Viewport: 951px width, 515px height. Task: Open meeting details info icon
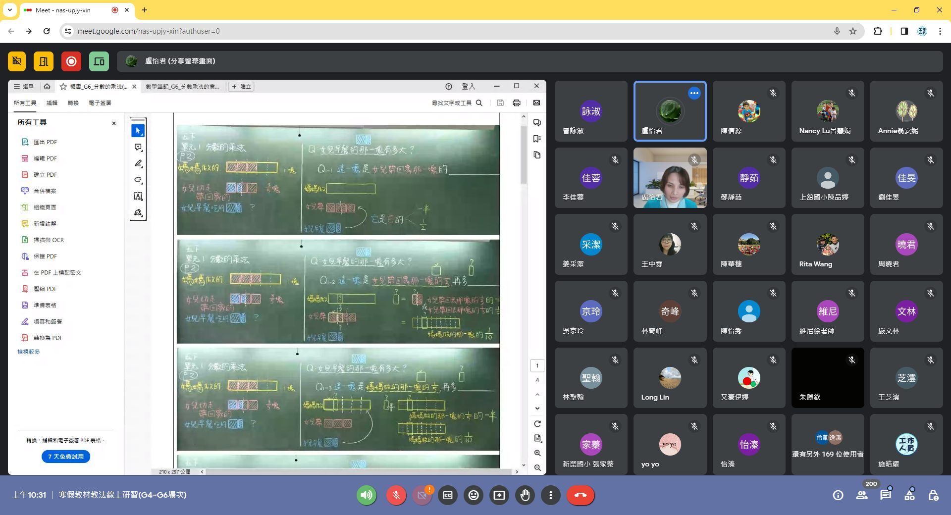pyautogui.click(x=838, y=495)
